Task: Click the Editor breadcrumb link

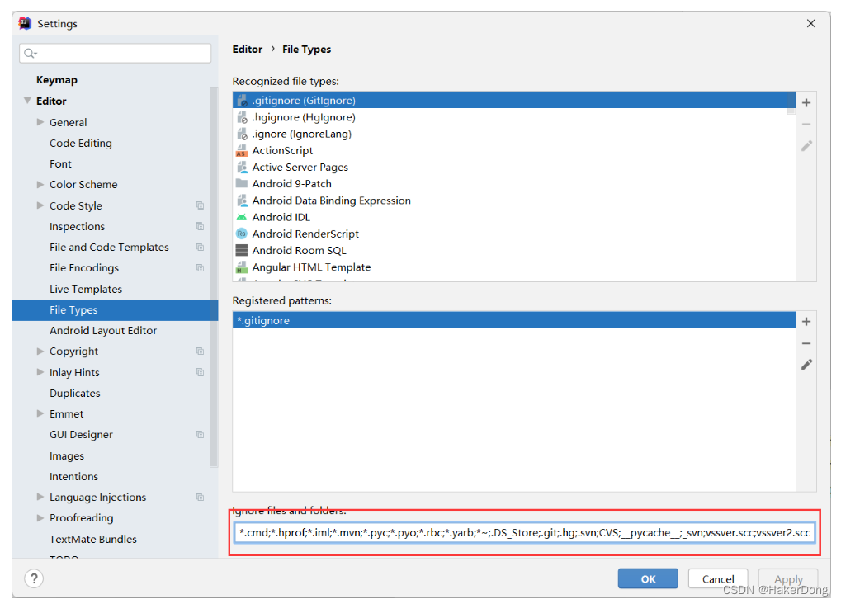Action: click(x=248, y=49)
